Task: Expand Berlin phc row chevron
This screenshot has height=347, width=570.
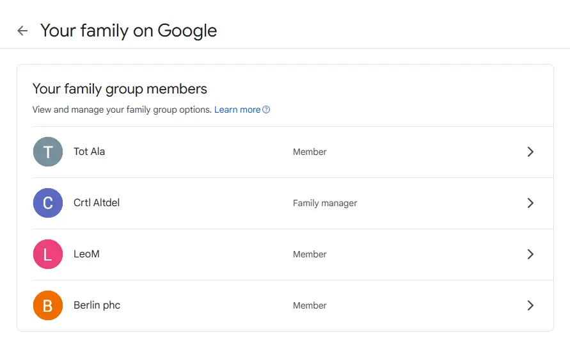Action: (530, 305)
